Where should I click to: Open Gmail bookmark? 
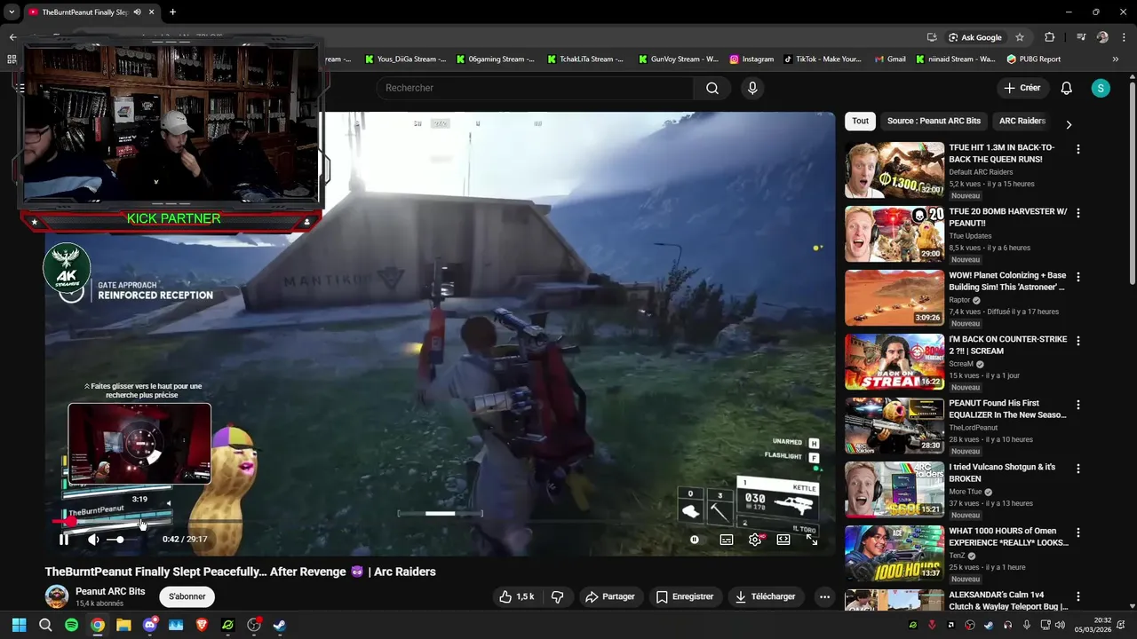889,59
